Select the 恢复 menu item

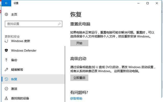click(x=33, y=79)
